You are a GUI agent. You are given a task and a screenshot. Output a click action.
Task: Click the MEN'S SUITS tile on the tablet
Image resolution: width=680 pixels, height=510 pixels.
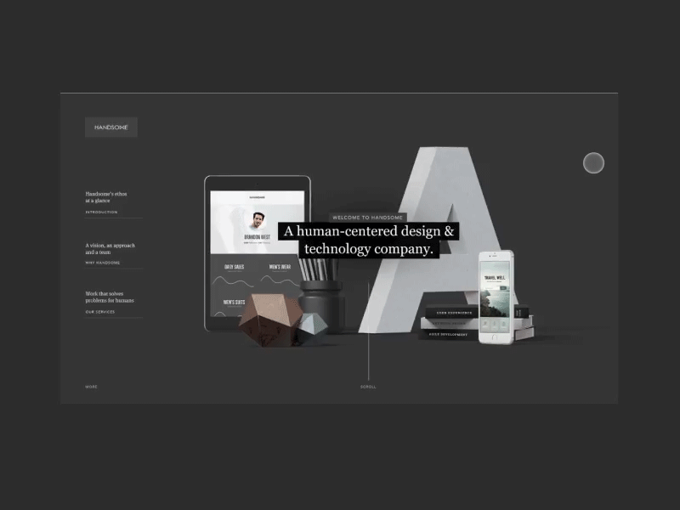tap(234, 301)
